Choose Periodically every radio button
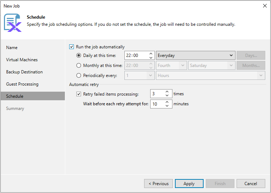Viewport: 271px width, 193px height. tap(79, 76)
